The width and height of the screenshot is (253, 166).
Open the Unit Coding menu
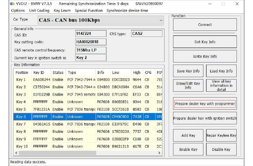[39, 11]
